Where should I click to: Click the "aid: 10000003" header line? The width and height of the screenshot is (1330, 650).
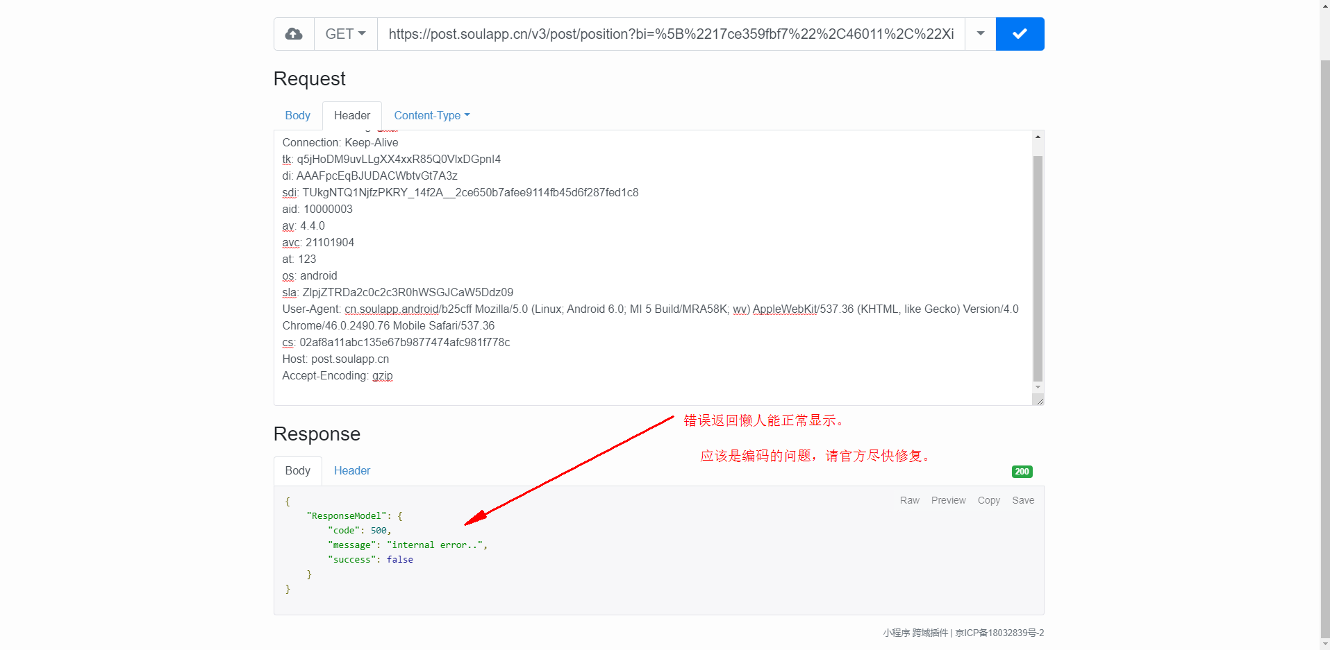click(317, 209)
